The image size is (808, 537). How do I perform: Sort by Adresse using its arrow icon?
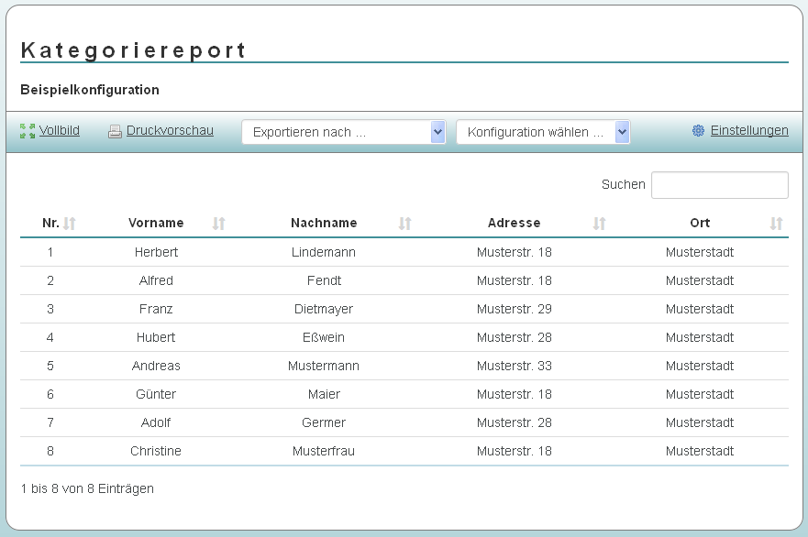[x=599, y=224]
